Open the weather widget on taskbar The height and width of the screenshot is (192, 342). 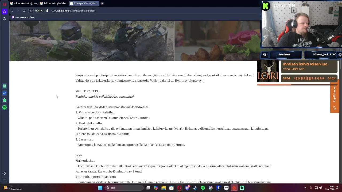(x=13, y=188)
